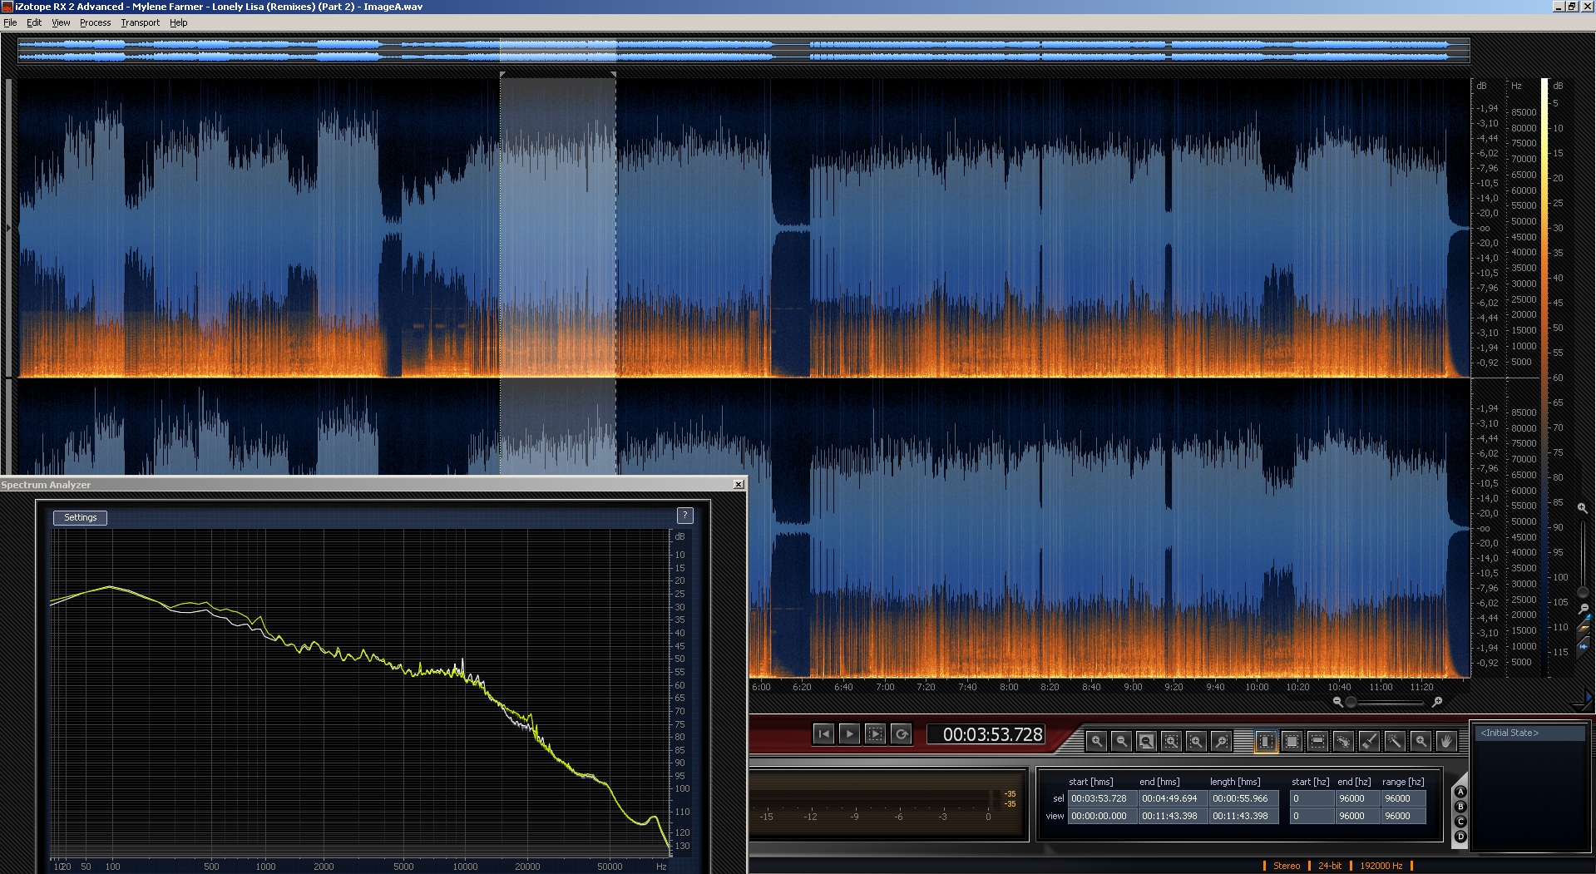Click the "192000 Hz" status bar entry

click(x=1381, y=866)
